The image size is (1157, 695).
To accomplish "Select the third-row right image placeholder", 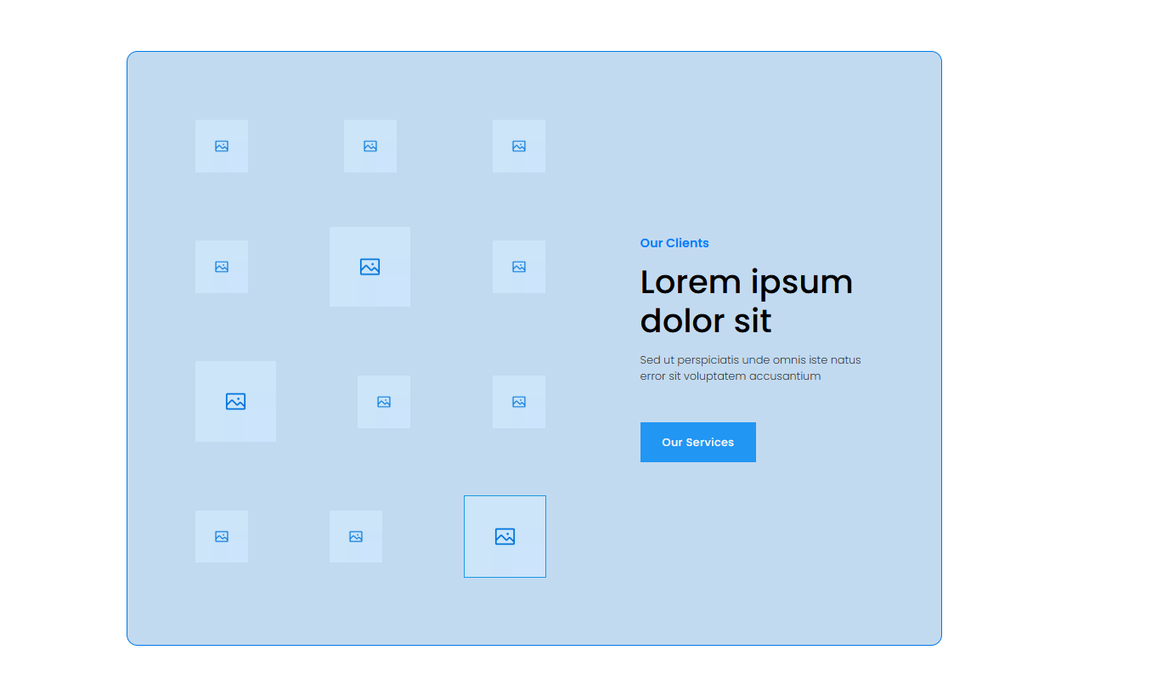I will tap(519, 402).
